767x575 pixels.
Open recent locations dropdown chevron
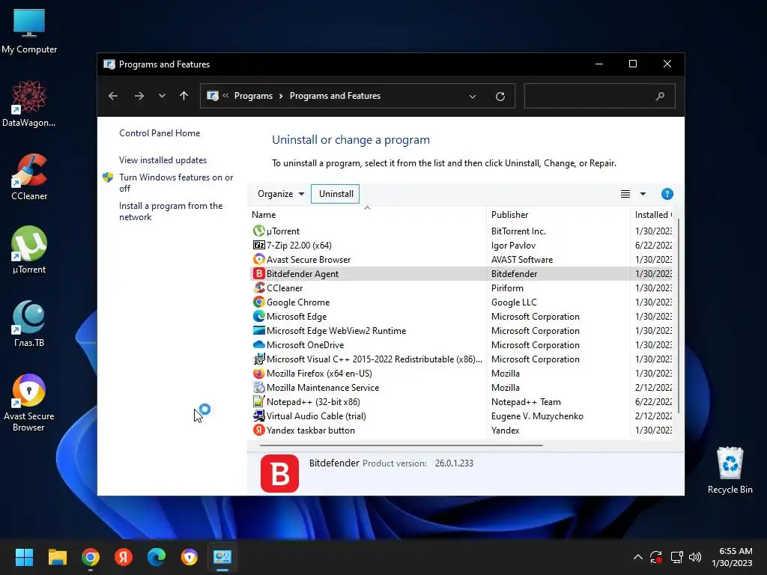coord(162,96)
